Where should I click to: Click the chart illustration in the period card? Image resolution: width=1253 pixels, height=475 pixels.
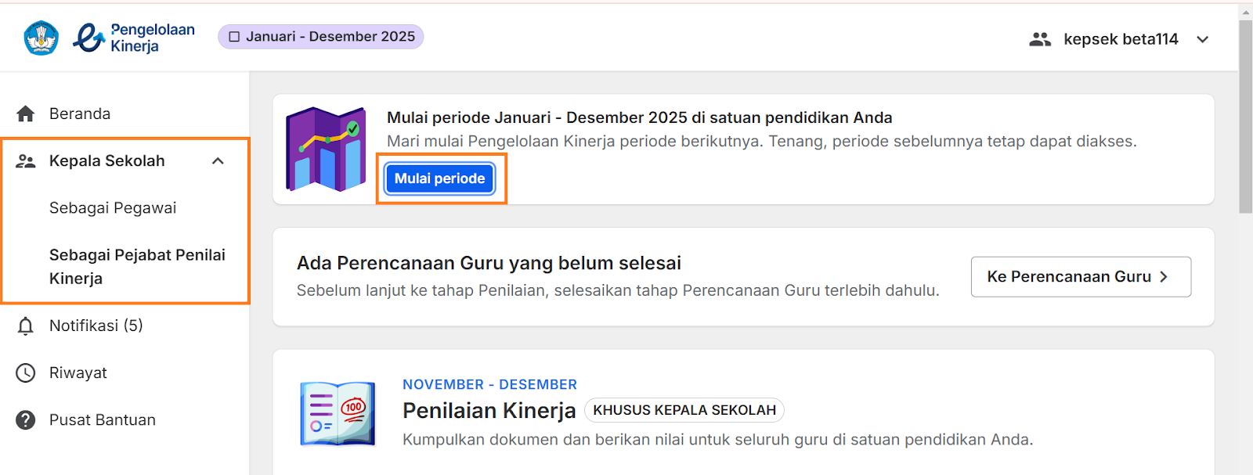[326, 149]
